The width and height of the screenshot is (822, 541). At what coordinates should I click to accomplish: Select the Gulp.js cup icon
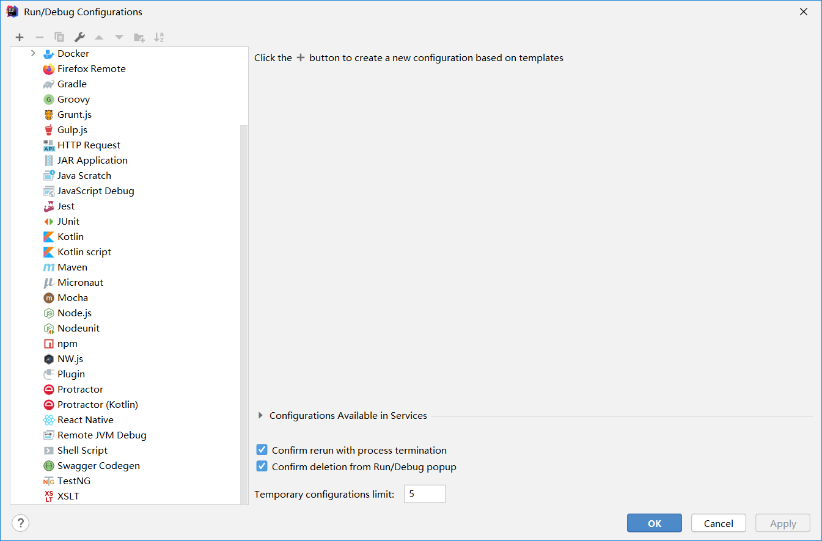tap(49, 130)
